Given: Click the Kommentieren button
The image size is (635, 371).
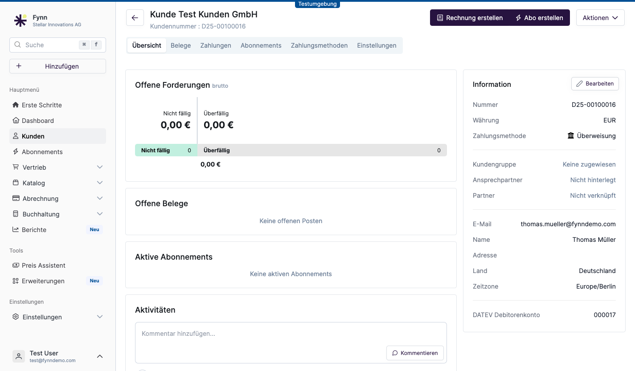Looking at the screenshot, I should (x=415, y=353).
